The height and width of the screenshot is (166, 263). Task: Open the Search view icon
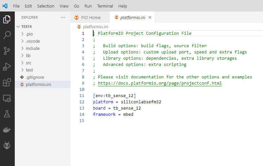point(7,35)
